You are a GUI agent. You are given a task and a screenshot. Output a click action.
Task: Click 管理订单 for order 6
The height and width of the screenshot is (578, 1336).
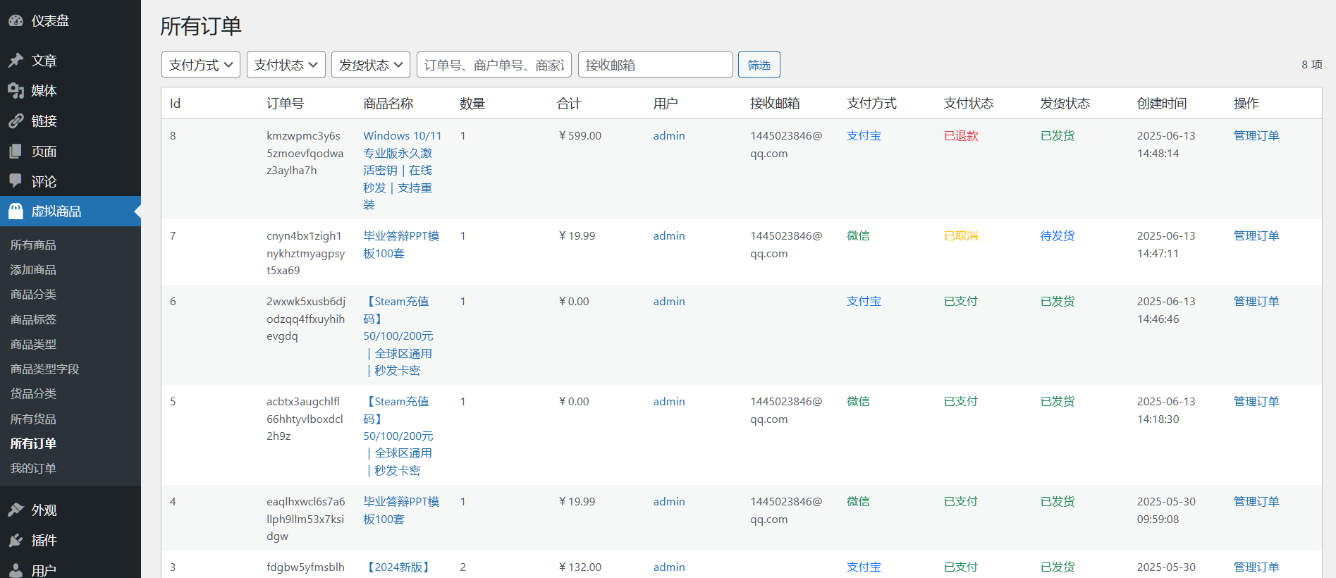(1256, 301)
